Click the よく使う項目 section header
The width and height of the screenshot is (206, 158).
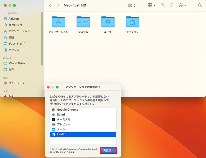(10, 13)
